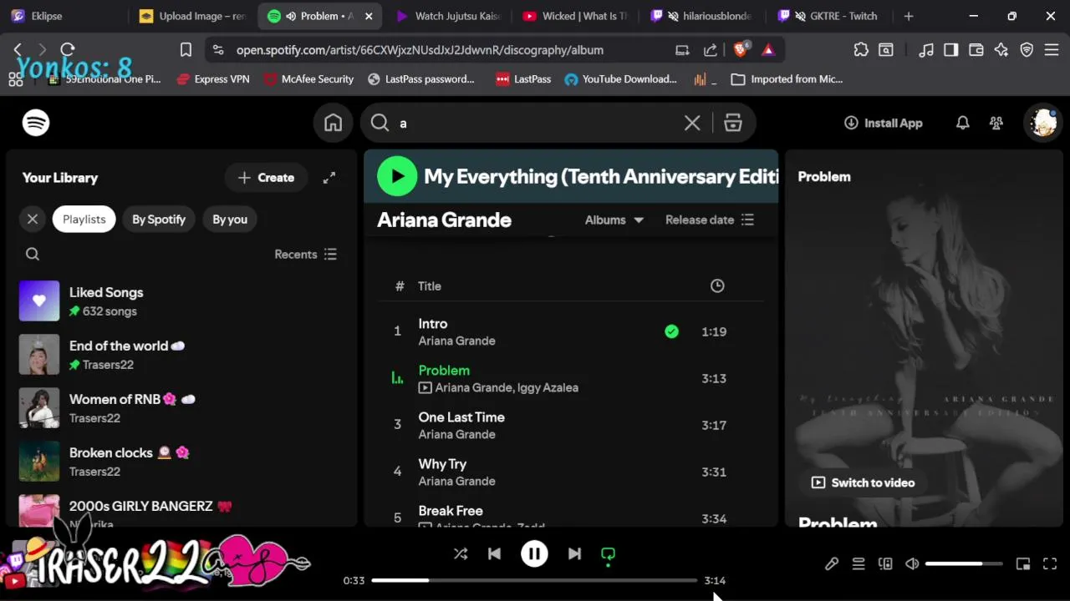Skip to previous track

pos(494,553)
